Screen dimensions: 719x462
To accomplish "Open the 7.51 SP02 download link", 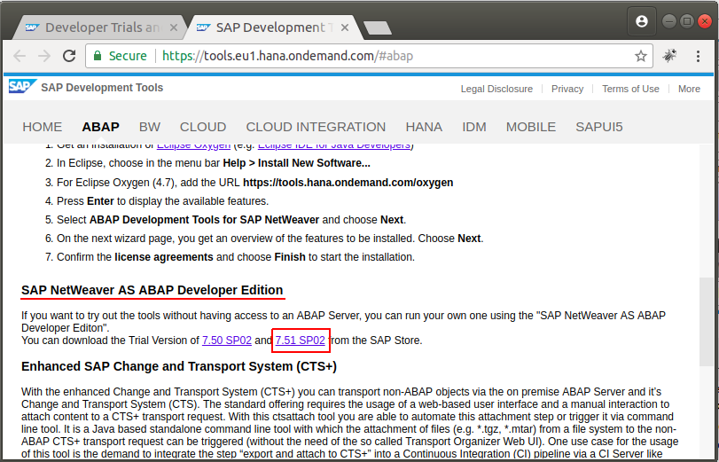I will coord(301,341).
